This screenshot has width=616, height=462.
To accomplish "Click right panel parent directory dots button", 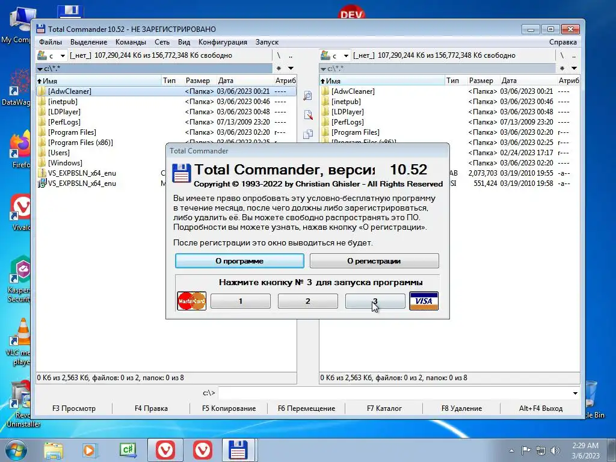I will pos(574,56).
